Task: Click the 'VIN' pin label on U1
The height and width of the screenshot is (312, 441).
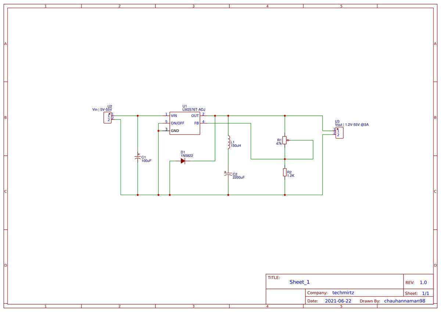Action: tap(174, 116)
